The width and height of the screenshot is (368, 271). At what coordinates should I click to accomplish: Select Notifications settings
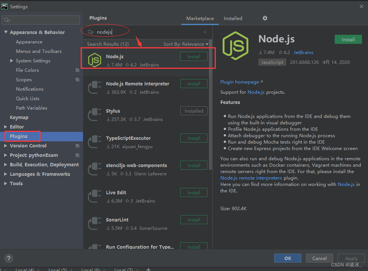pyautogui.click(x=30, y=89)
